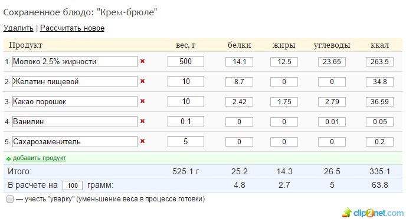Select the Молоко kcal field 263.5
This screenshot has height=219, width=406.
pyautogui.click(x=379, y=62)
